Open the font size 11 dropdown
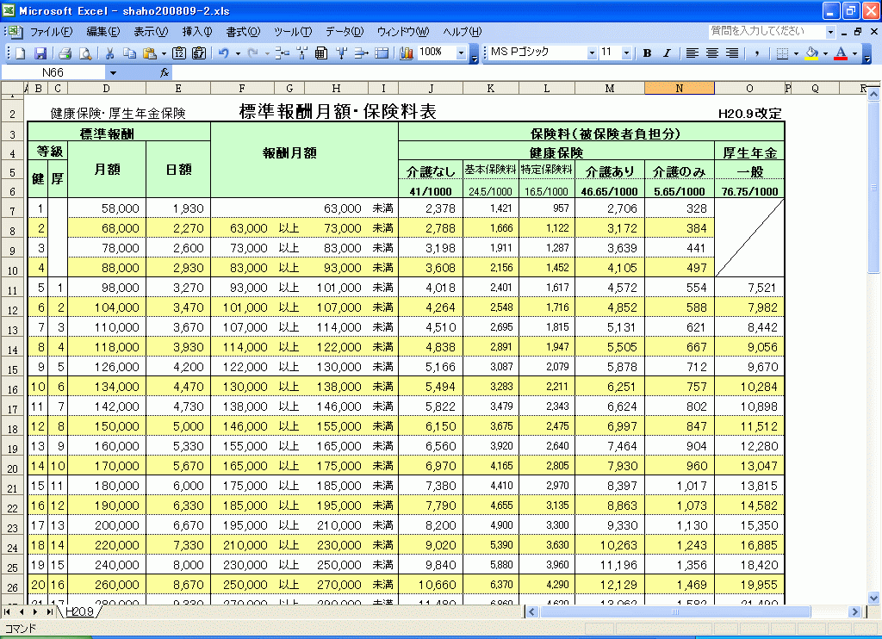 [x=627, y=53]
